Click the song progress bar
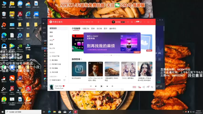This screenshot has width=203, height=114. pos(101,89)
